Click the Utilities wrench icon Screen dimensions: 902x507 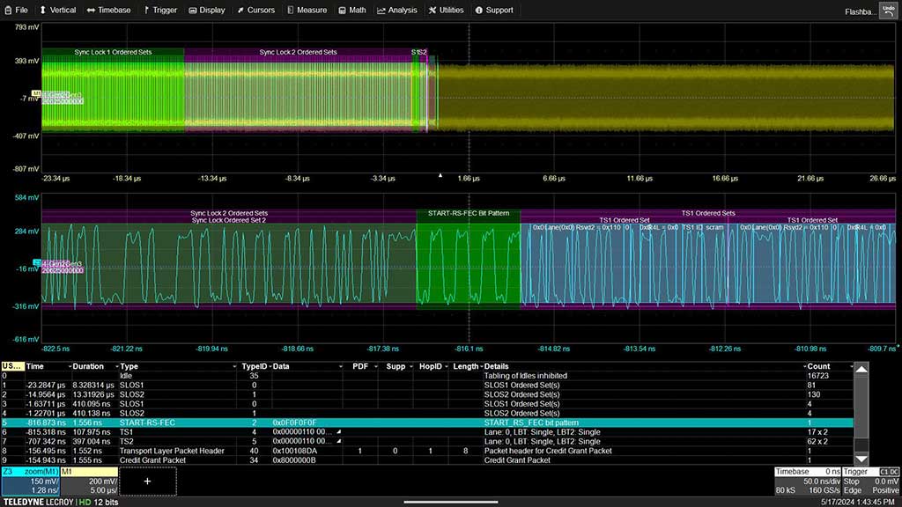tap(432, 11)
